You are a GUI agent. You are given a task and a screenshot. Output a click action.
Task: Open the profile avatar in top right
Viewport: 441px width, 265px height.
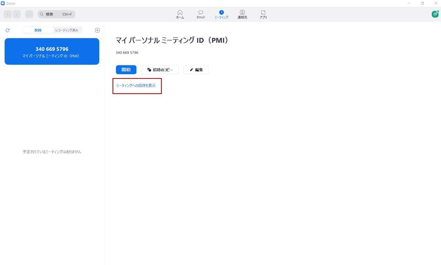(435, 14)
